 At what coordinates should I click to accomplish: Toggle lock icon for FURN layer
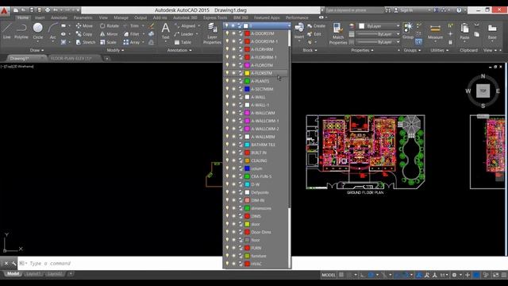(241, 248)
